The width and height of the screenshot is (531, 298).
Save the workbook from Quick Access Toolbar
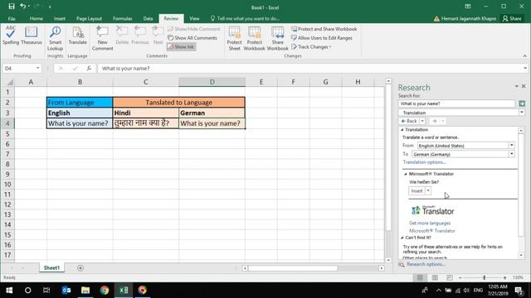click(12, 7)
